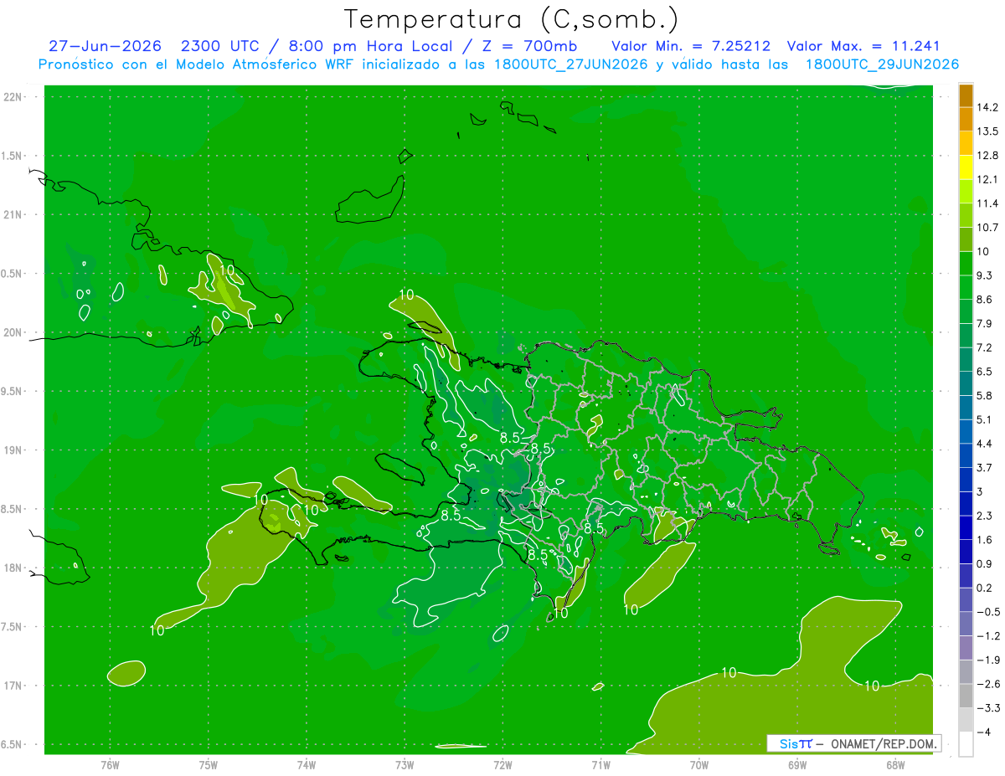
Task: Click legend value "-2.6"
Action: [x=988, y=684]
